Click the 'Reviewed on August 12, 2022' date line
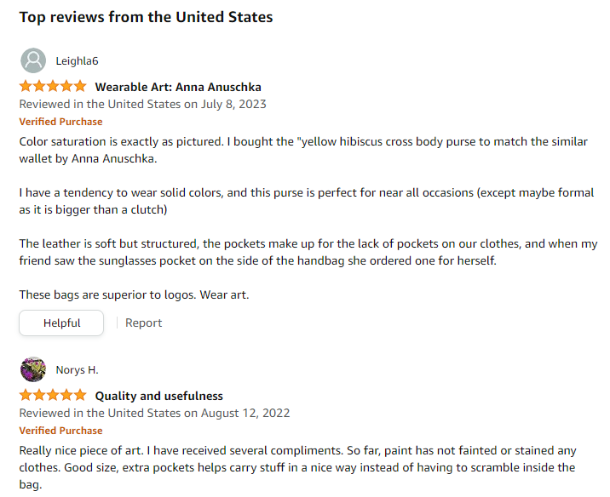Viewport: 610px width, 497px height. (154, 413)
